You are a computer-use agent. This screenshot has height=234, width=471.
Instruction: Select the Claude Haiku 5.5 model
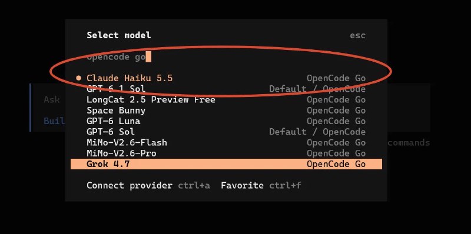226,78
